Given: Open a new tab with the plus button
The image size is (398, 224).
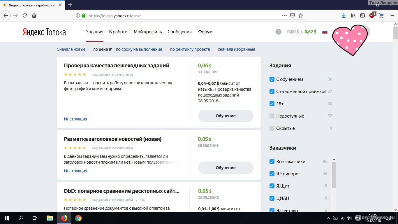Looking at the screenshot, I should click(x=70, y=5).
